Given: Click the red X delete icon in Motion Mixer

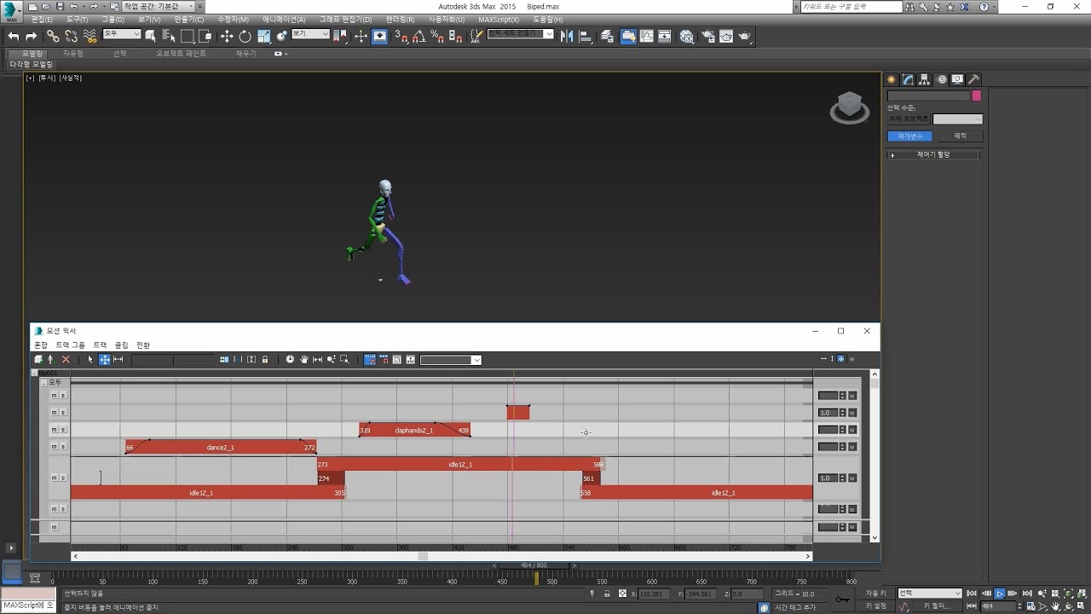Looking at the screenshot, I should pyautogui.click(x=66, y=359).
